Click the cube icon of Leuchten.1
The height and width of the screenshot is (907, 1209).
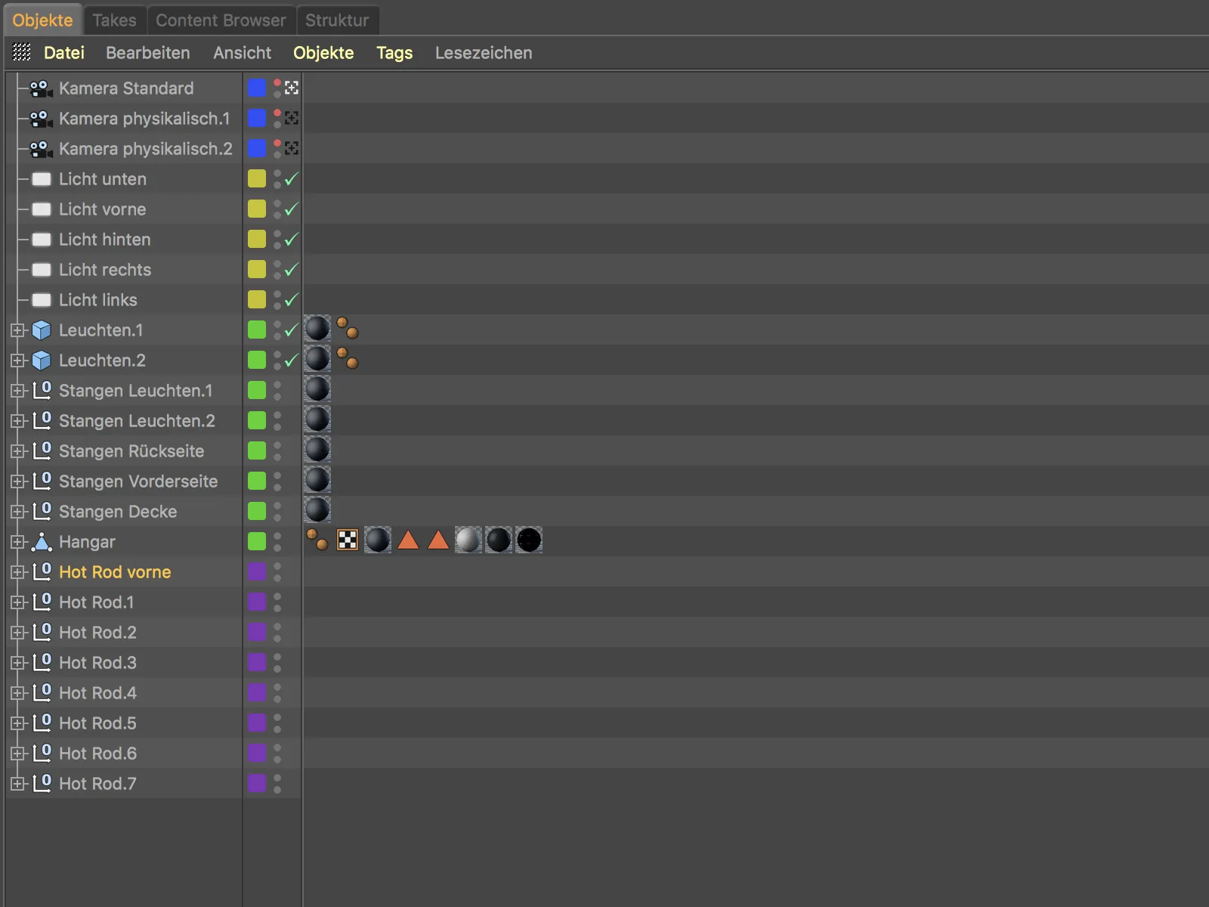pyautogui.click(x=42, y=330)
